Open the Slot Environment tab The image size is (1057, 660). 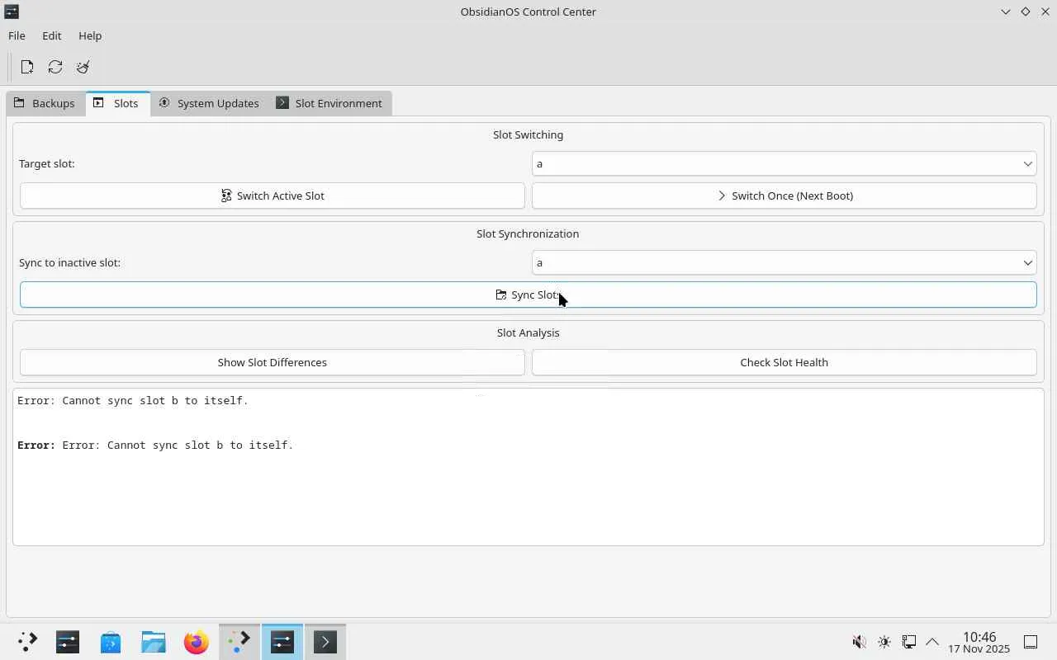click(329, 103)
